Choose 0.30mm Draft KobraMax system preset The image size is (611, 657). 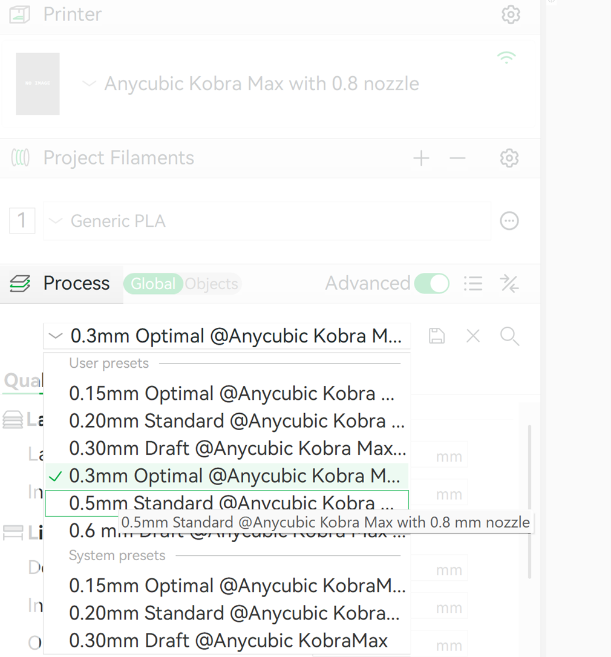pyautogui.click(x=228, y=641)
